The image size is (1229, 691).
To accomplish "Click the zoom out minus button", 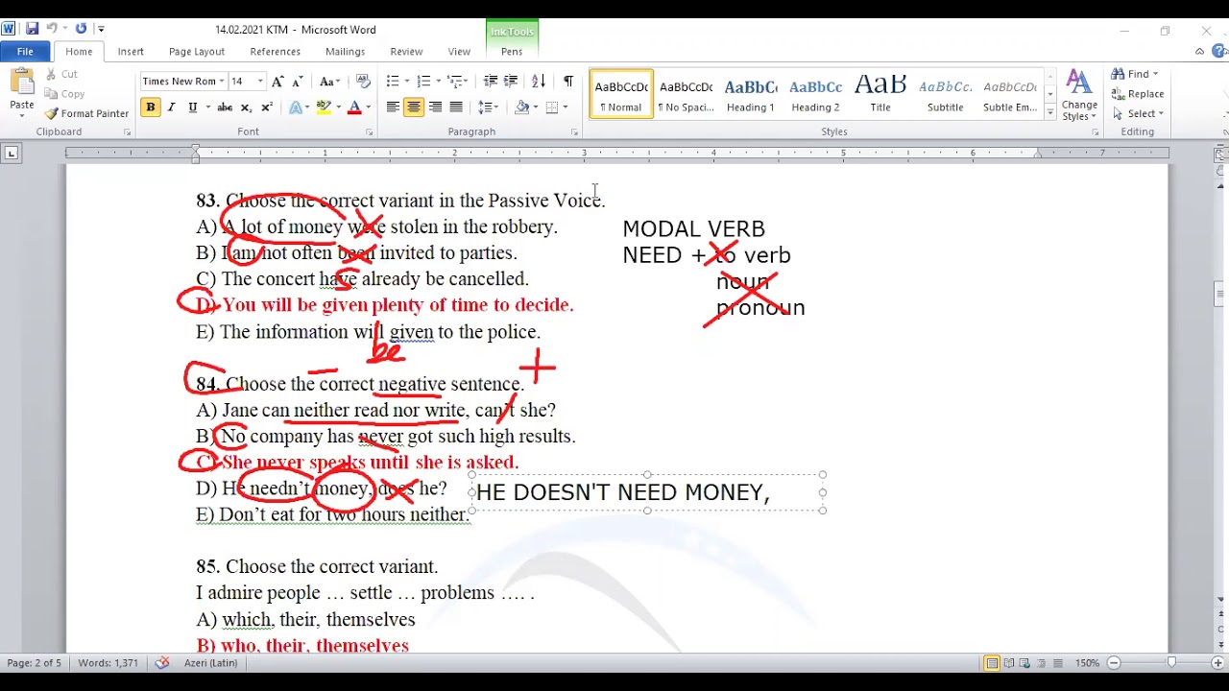I will pos(1114,663).
